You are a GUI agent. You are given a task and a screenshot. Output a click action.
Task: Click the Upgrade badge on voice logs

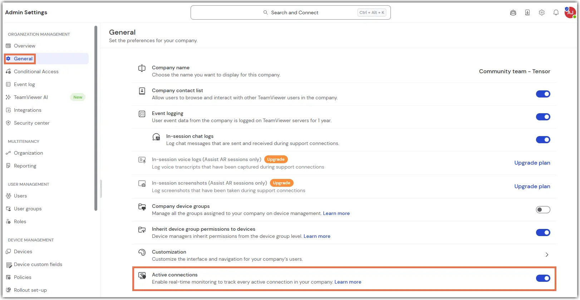tap(276, 159)
